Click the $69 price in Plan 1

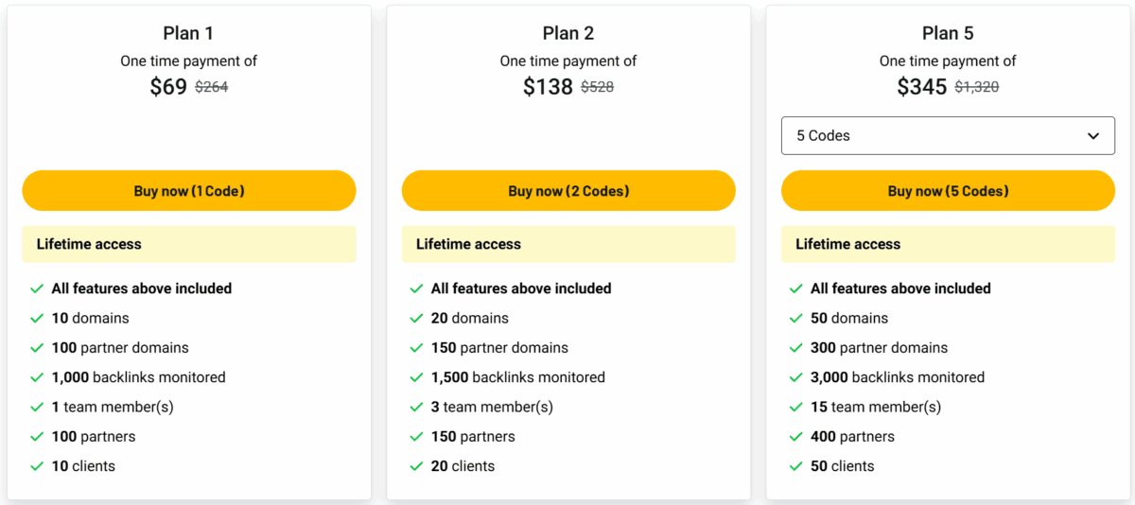pyautogui.click(x=168, y=87)
